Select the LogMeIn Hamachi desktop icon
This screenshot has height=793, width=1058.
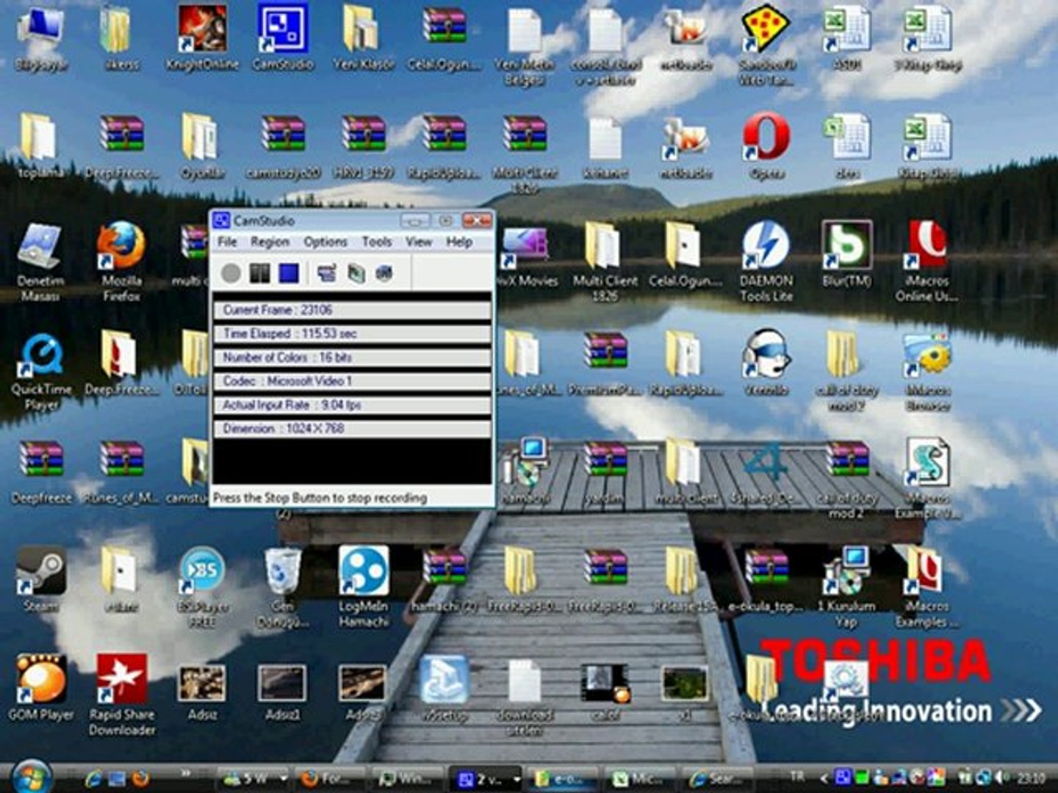(x=364, y=587)
